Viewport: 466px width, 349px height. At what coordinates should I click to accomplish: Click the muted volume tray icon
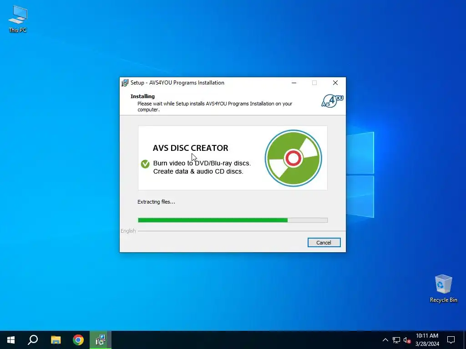click(407, 340)
